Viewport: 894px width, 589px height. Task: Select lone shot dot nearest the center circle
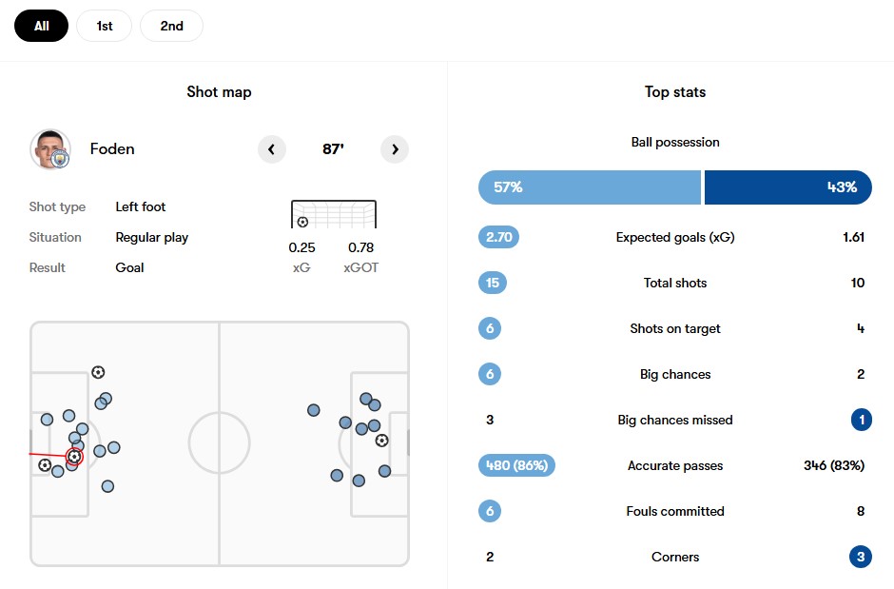pyautogui.click(x=314, y=410)
